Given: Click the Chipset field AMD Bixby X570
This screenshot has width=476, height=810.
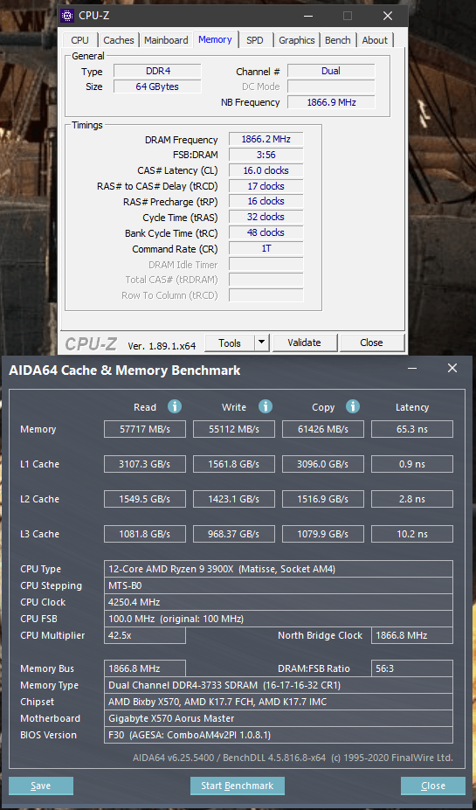Looking at the screenshot, I should click(279, 702).
